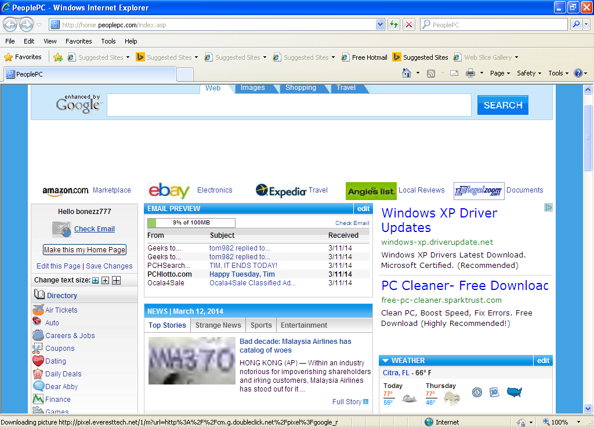This screenshot has height=428, width=594.
Task: Click the Add to Favorites Bar star icon
Action: (x=58, y=57)
